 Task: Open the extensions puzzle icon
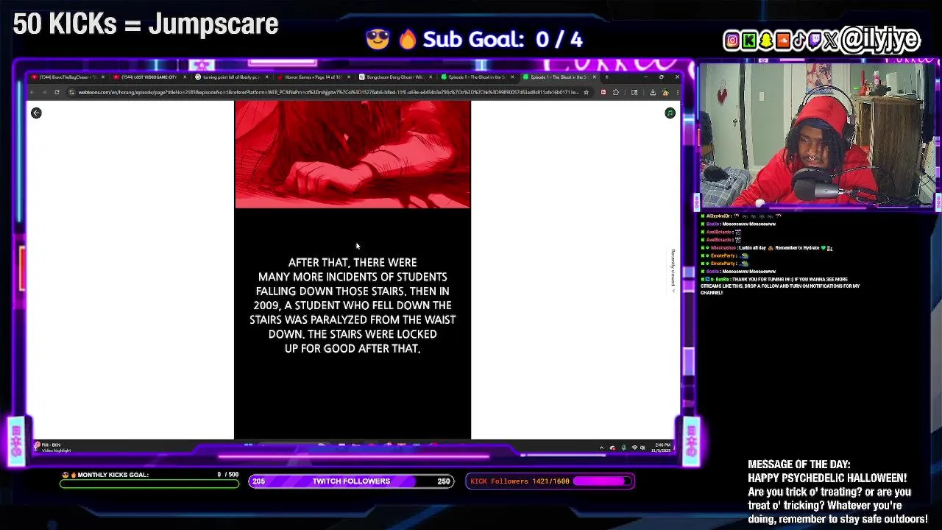tap(616, 92)
